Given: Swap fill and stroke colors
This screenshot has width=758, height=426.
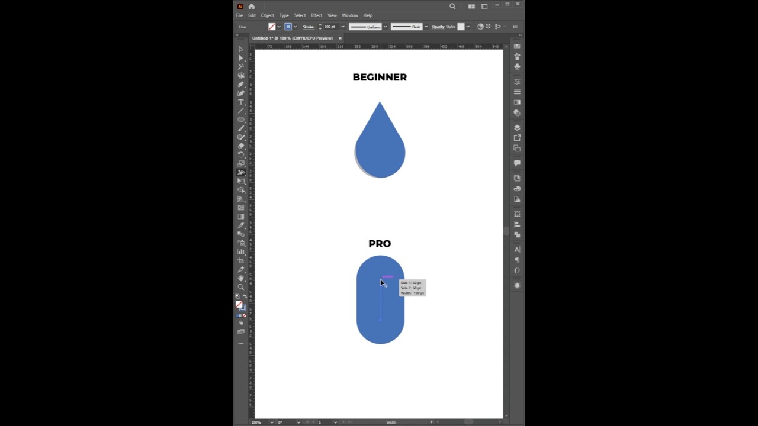Looking at the screenshot, I should tap(245, 296).
